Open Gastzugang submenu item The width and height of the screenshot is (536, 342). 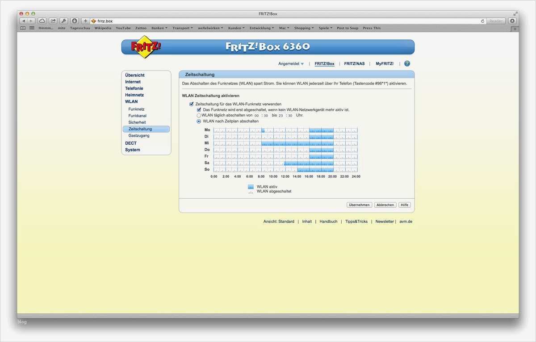click(x=139, y=136)
